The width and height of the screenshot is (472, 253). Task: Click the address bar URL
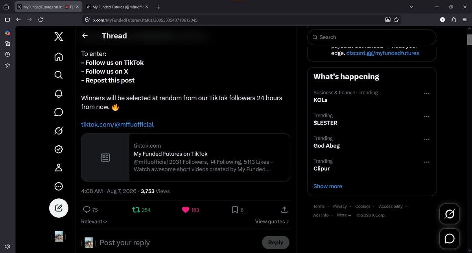(145, 20)
